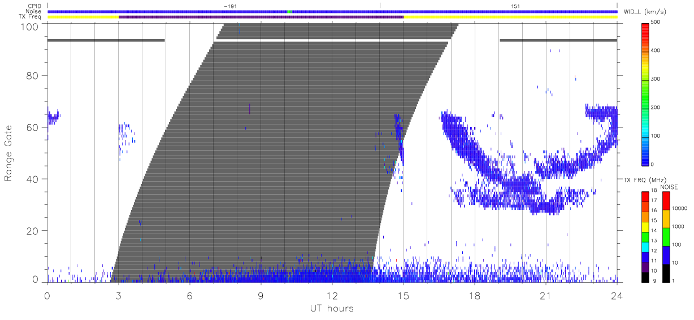Click the 1000 label in the NOISE legend
Screen dimensions: 694x320
pos(679,226)
